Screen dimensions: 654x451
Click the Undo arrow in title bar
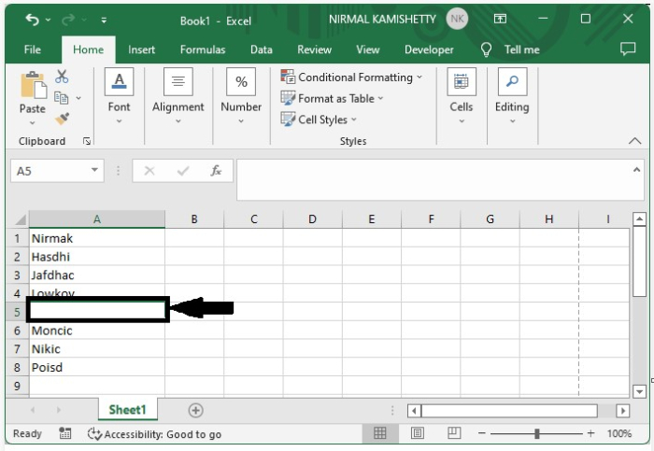[34, 20]
